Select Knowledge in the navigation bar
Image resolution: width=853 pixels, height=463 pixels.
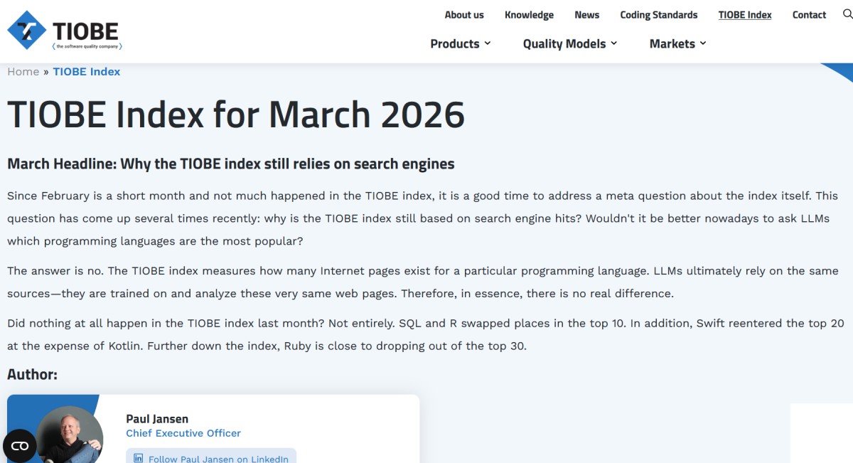[x=529, y=14]
